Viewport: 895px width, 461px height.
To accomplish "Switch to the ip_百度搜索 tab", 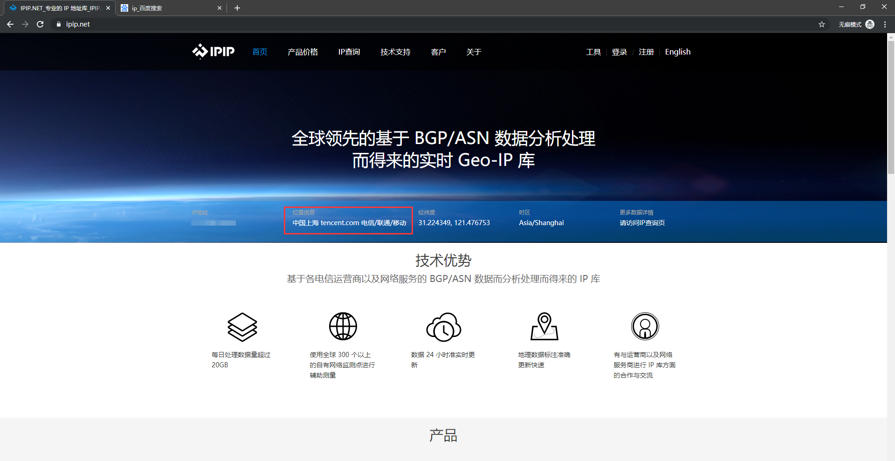I will point(170,8).
